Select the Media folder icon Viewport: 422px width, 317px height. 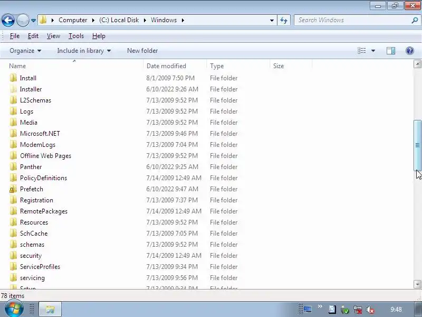(x=13, y=122)
